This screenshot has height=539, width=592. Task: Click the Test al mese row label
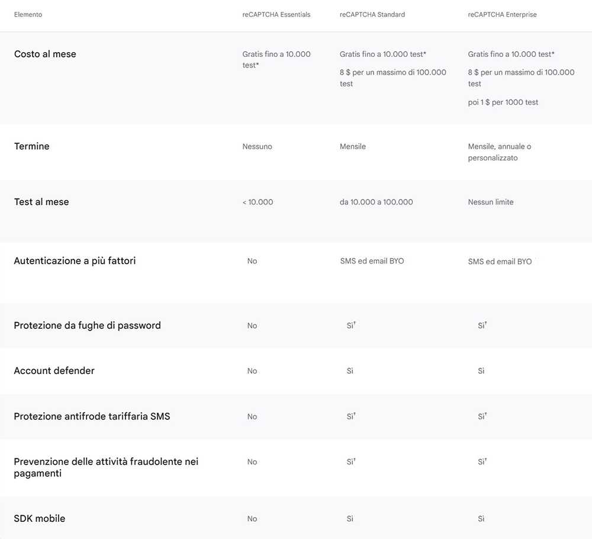click(x=41, y=202)
